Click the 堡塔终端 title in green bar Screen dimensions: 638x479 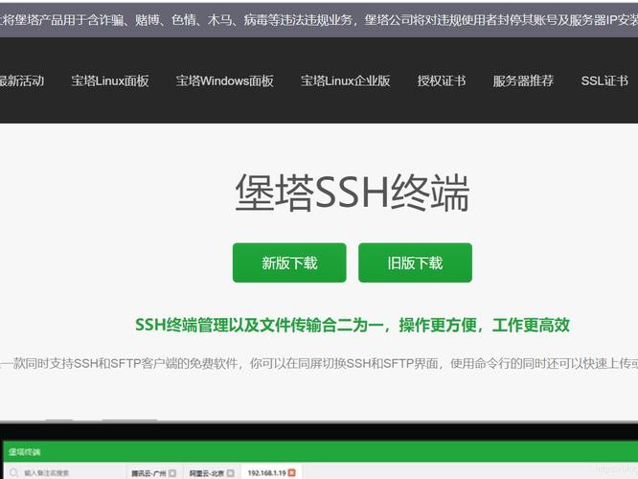tap(24, 452)
